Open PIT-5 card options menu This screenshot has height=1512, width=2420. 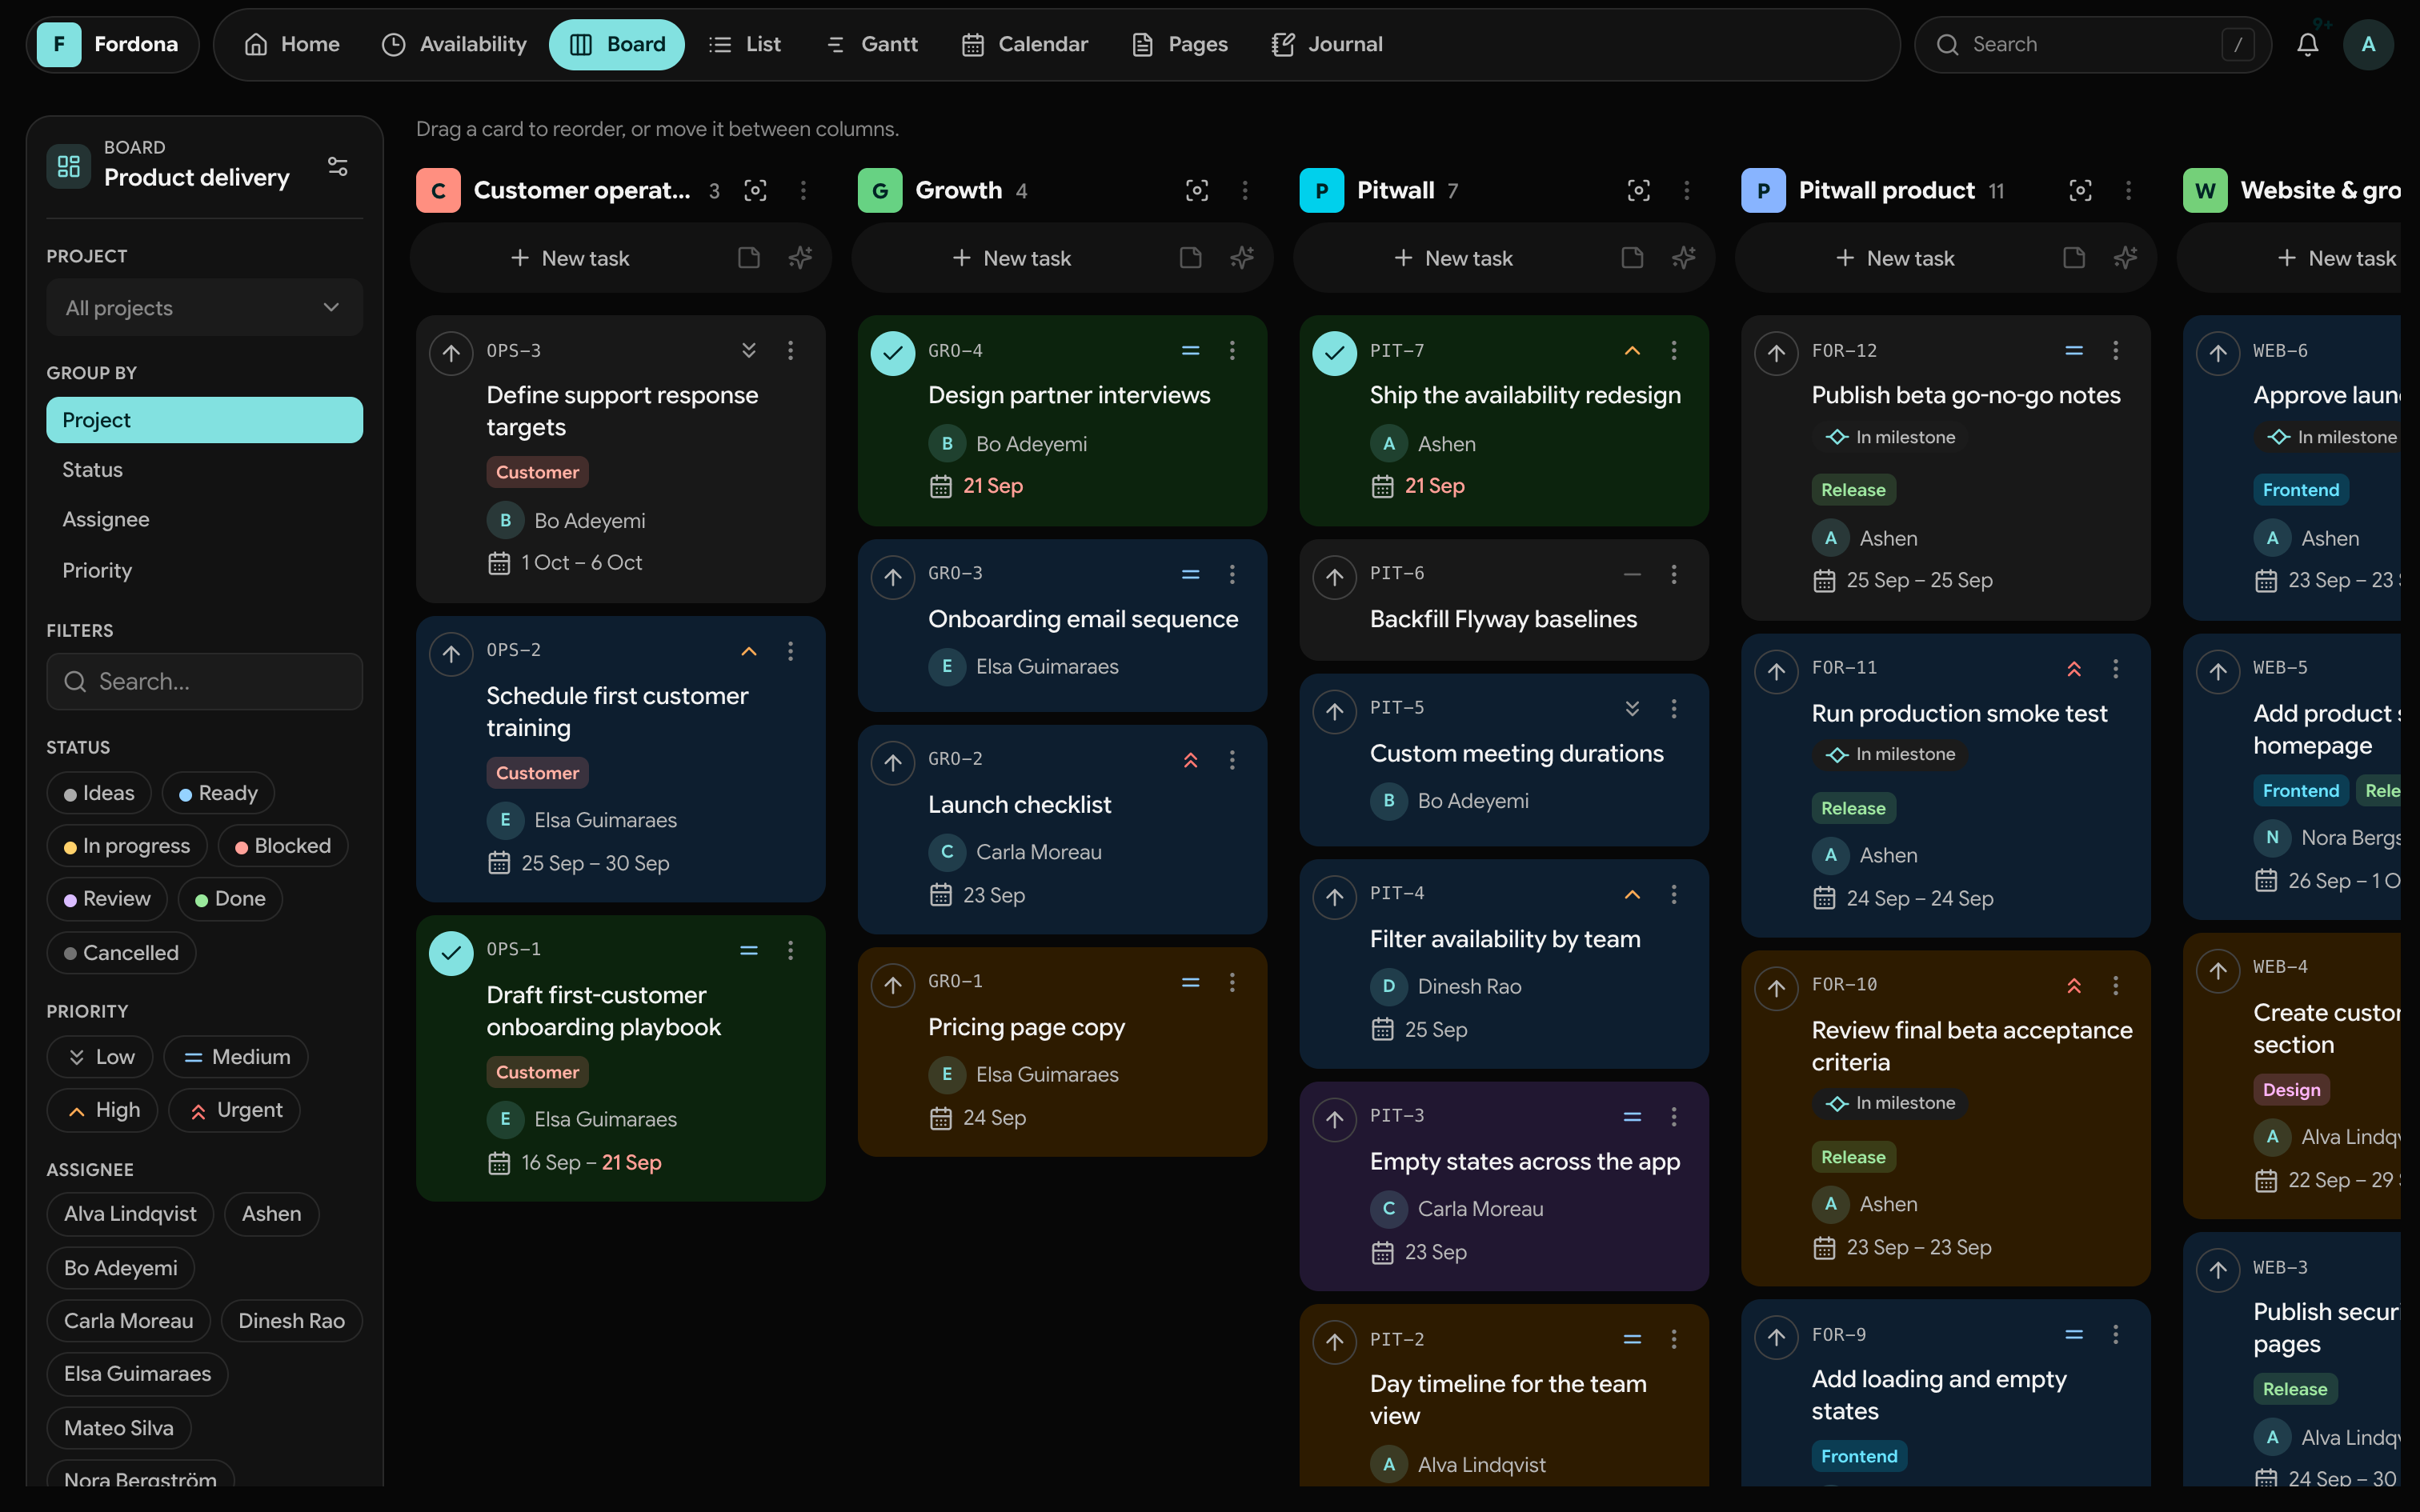1674,708
